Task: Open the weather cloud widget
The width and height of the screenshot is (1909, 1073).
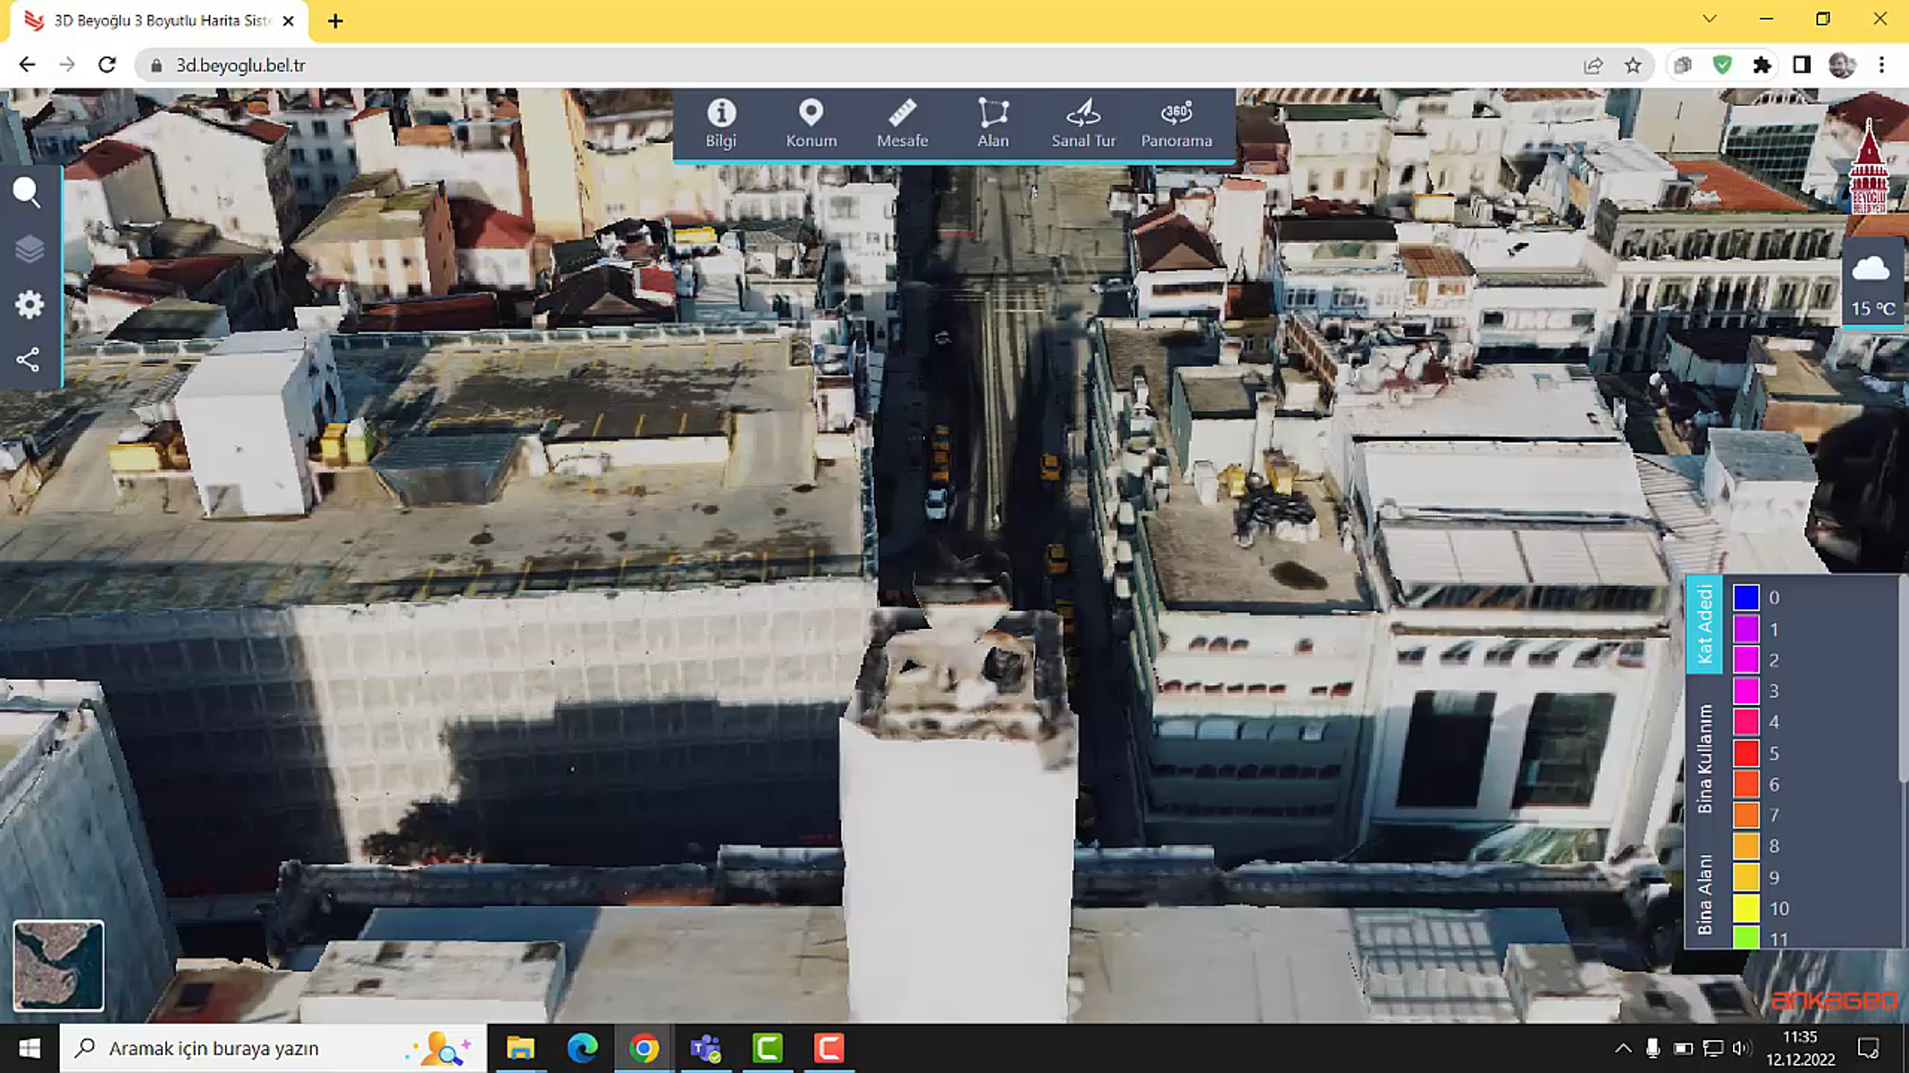Action: point(1871,283)
